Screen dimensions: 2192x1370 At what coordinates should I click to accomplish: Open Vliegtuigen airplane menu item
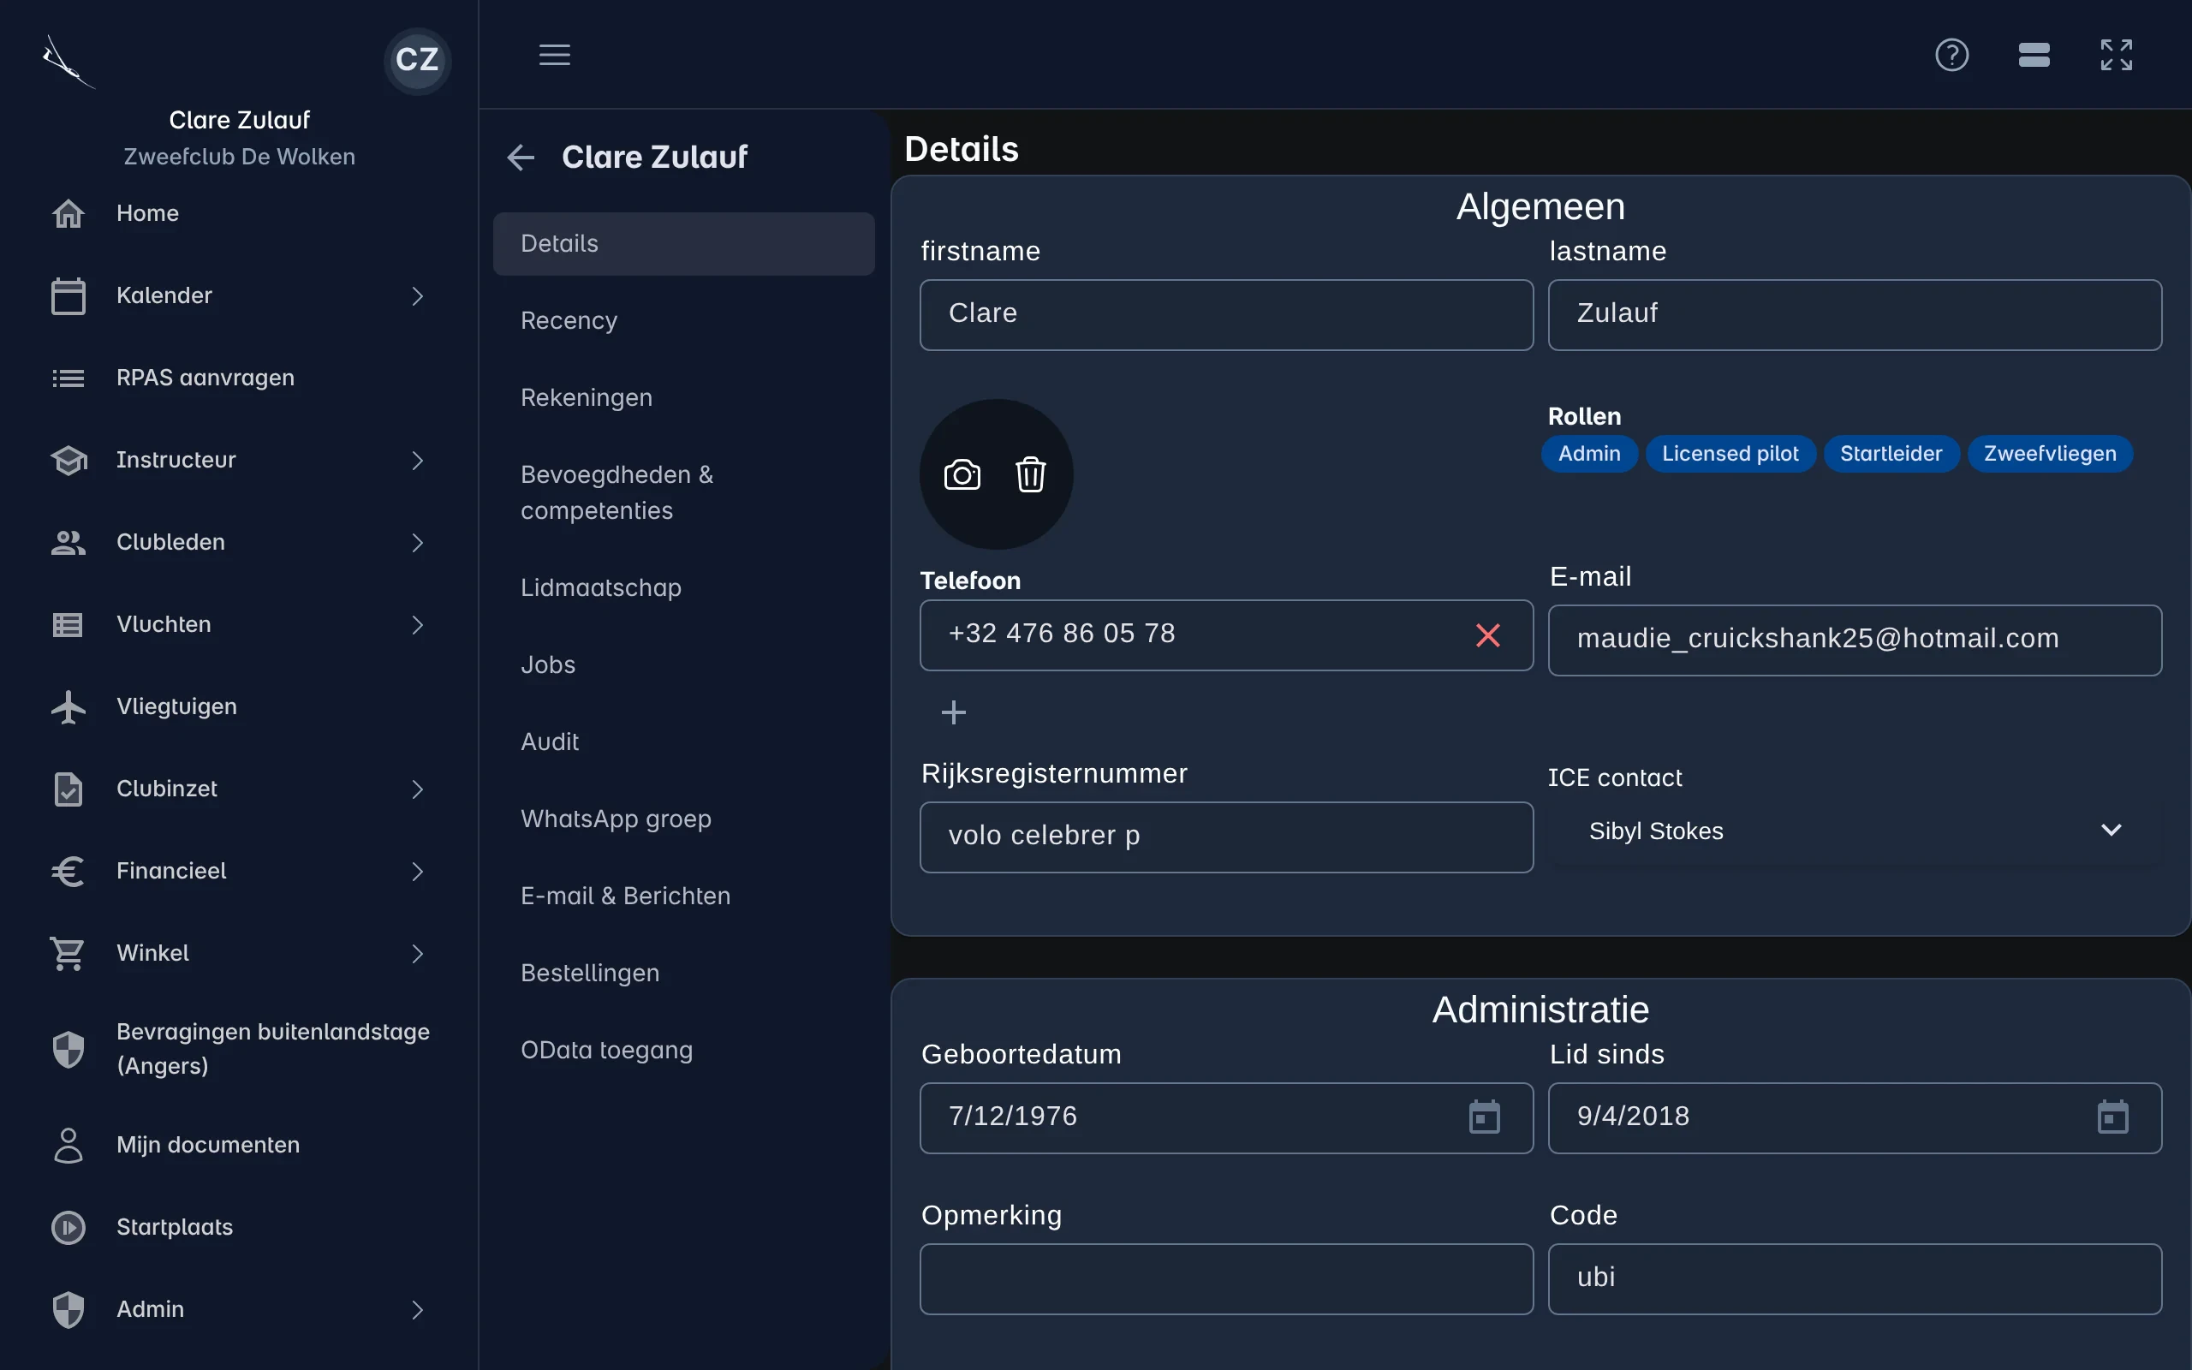click(x=239, y=706)
